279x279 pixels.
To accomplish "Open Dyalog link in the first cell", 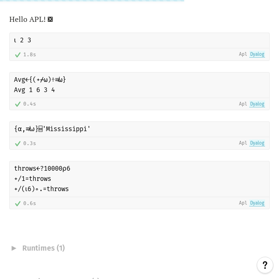I will coord(257,54).
